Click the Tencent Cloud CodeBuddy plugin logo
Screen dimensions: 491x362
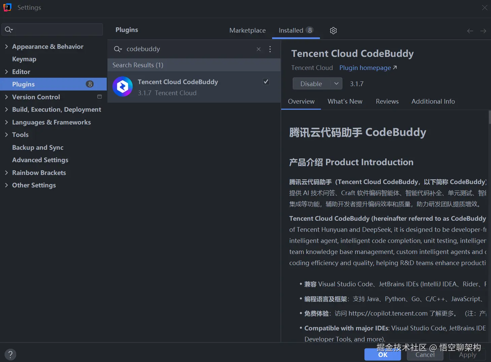click(x=123, y=87)
